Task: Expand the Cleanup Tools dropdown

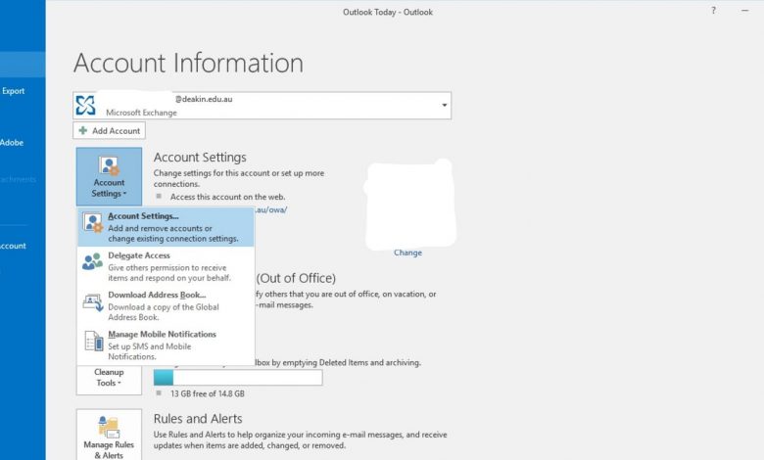Action: [x=109, y=378]
